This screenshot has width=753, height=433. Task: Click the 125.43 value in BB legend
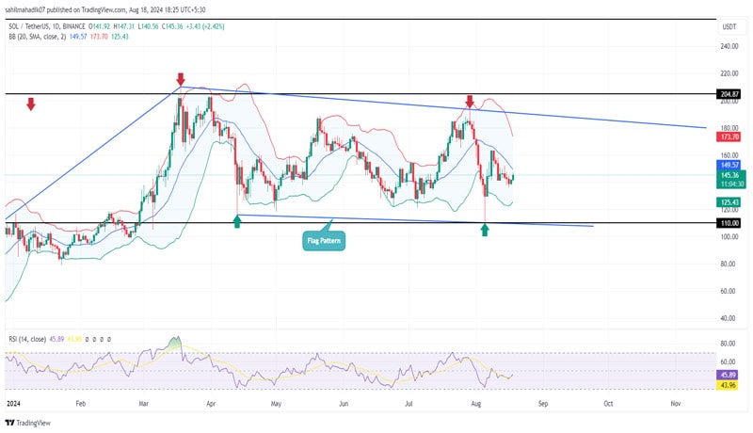tap(120, 37)
